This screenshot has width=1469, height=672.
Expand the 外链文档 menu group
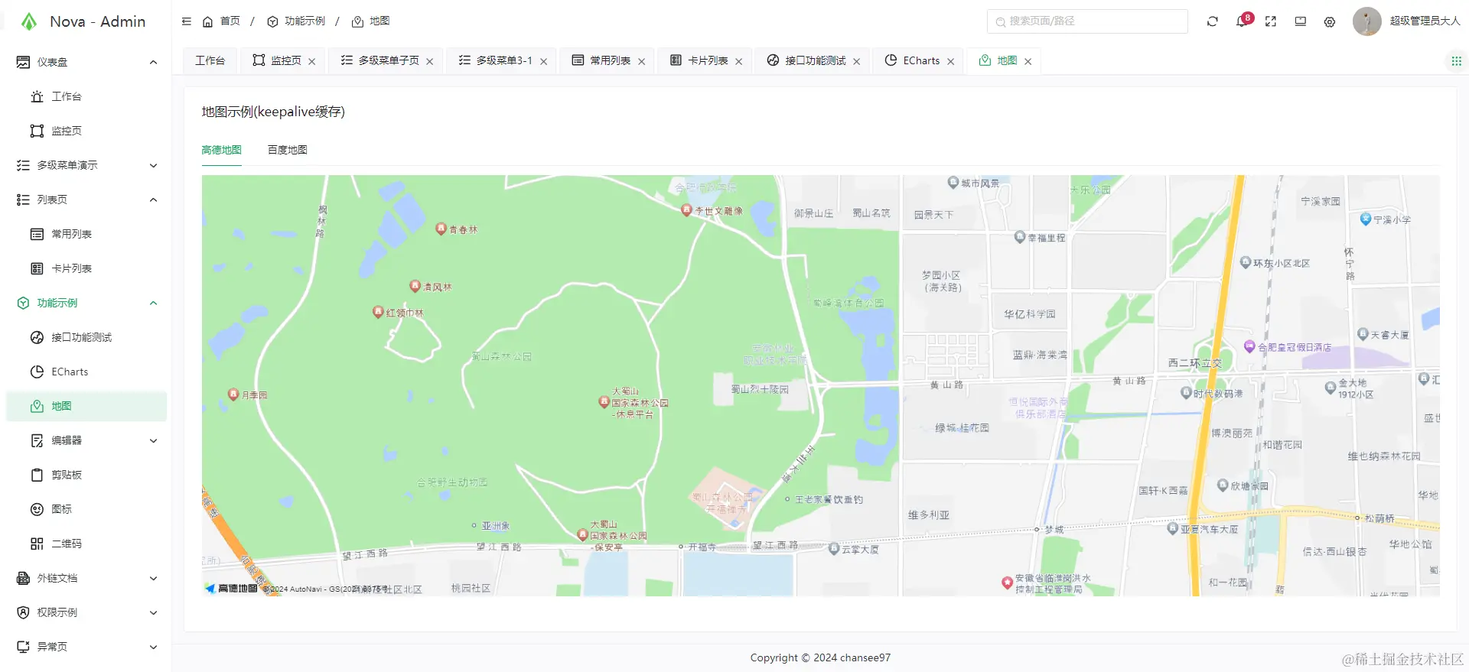point(153,578)
